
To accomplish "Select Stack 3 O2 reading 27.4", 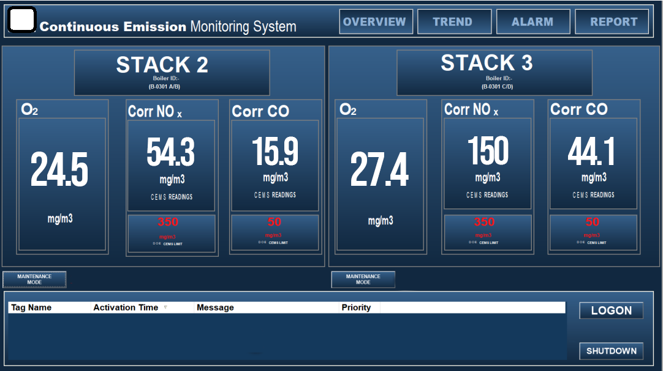I will click(x=379, y=171).
